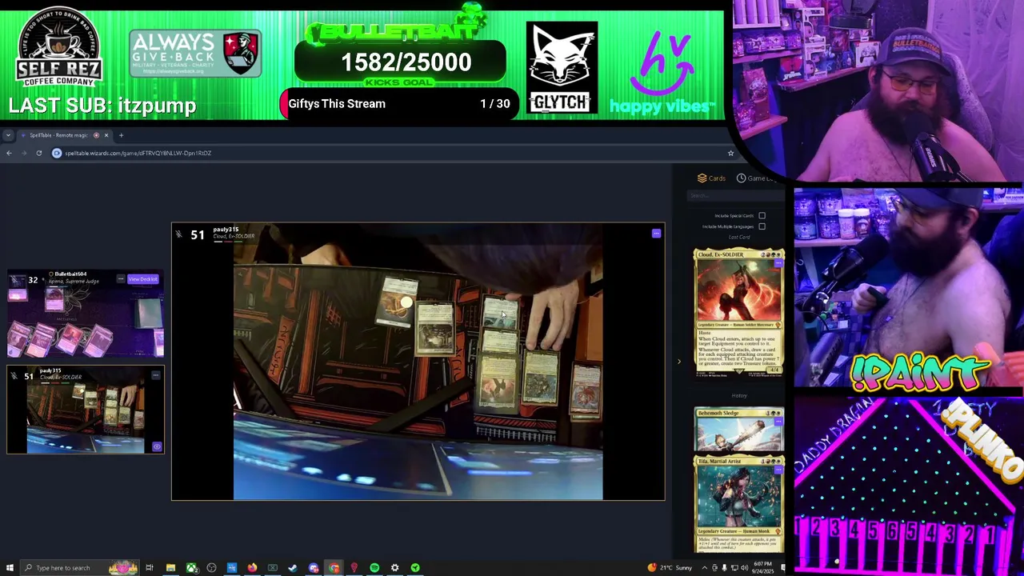Click the site info icon in address bar

57,153
